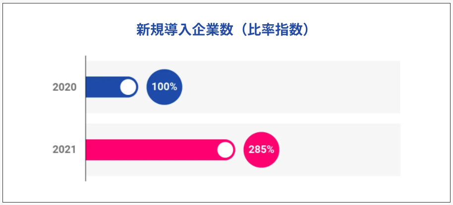Click left end of the pink bar at axis

(89, 150)
